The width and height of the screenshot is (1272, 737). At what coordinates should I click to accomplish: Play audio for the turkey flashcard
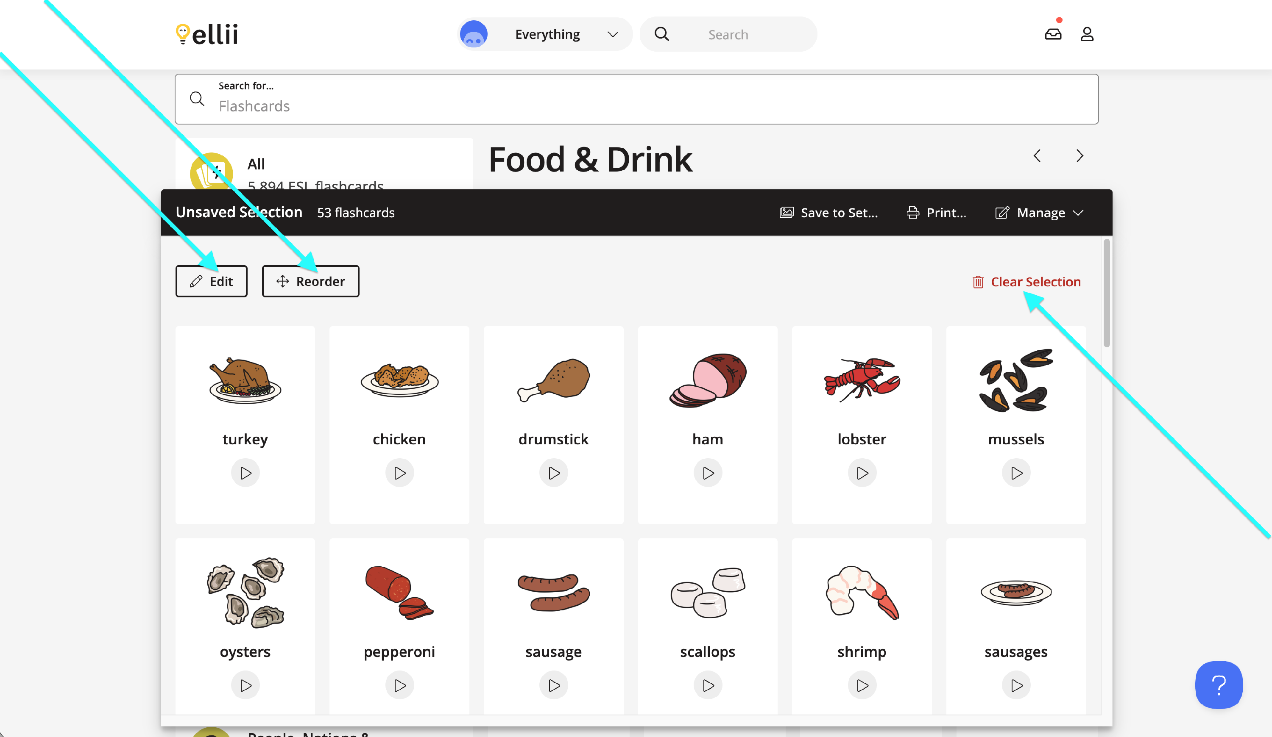245,473
